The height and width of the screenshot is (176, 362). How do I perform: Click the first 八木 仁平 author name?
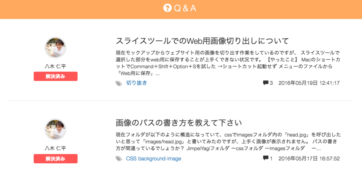click(x=56, y=67)
